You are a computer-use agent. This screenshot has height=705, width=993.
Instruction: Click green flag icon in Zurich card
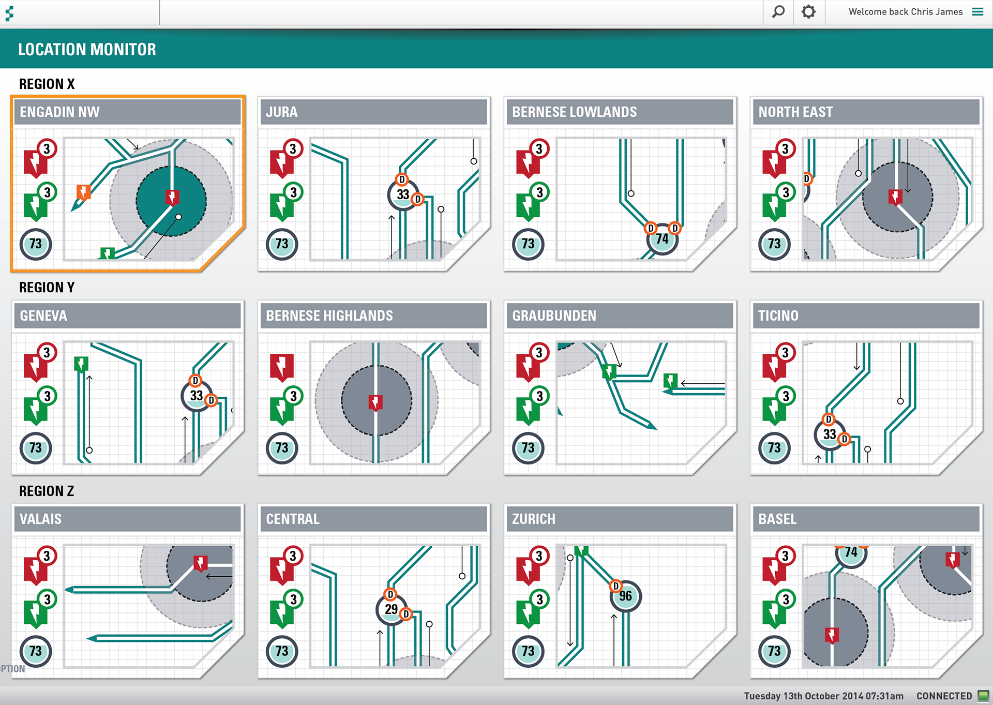(x=528, y=613)
